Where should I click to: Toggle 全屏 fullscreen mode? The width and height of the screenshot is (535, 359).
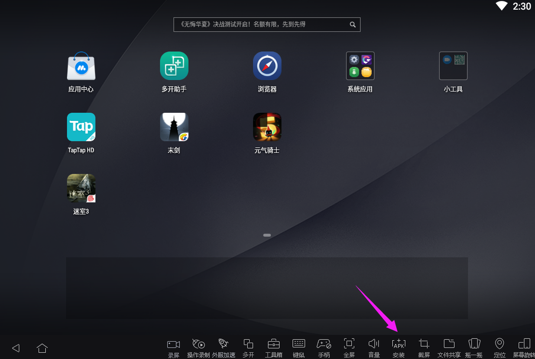[349, 347]
